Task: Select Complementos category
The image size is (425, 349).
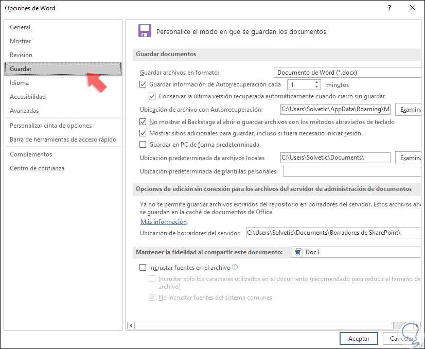Action: (x=63, y=154)
